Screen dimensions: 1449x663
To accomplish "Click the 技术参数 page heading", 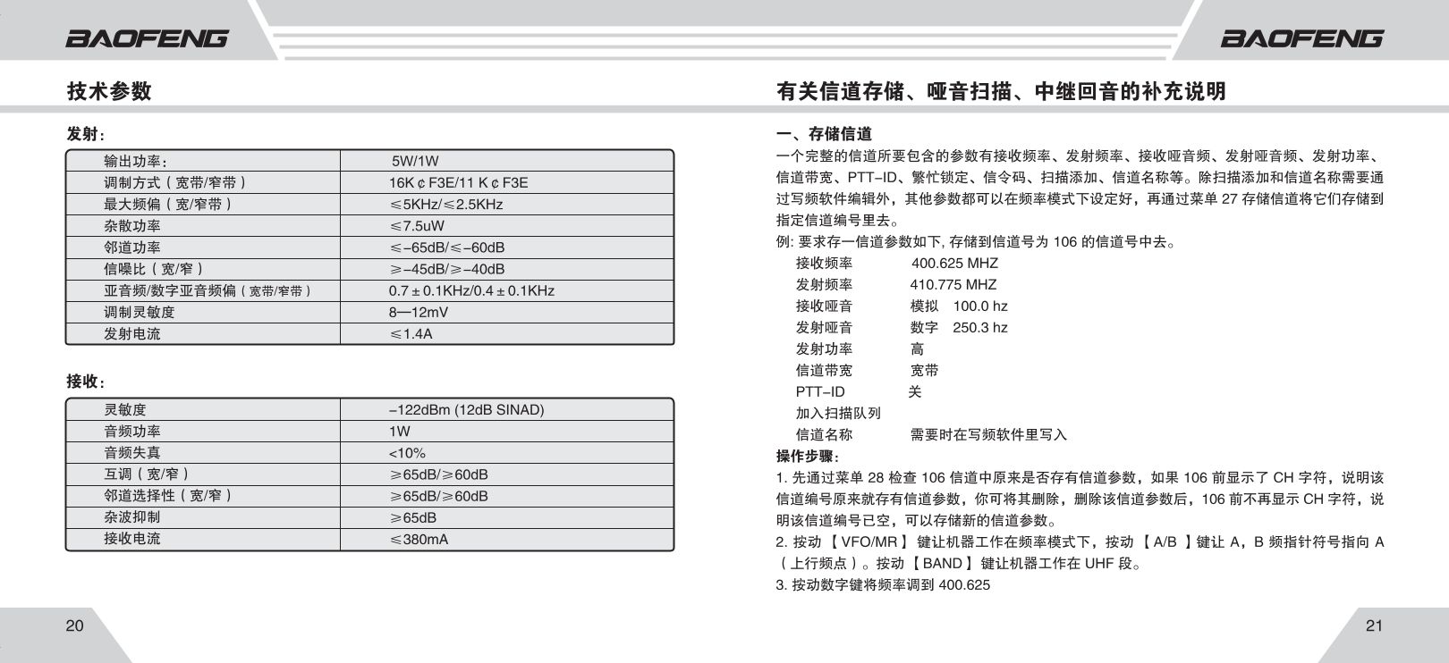I will (109, 91).
